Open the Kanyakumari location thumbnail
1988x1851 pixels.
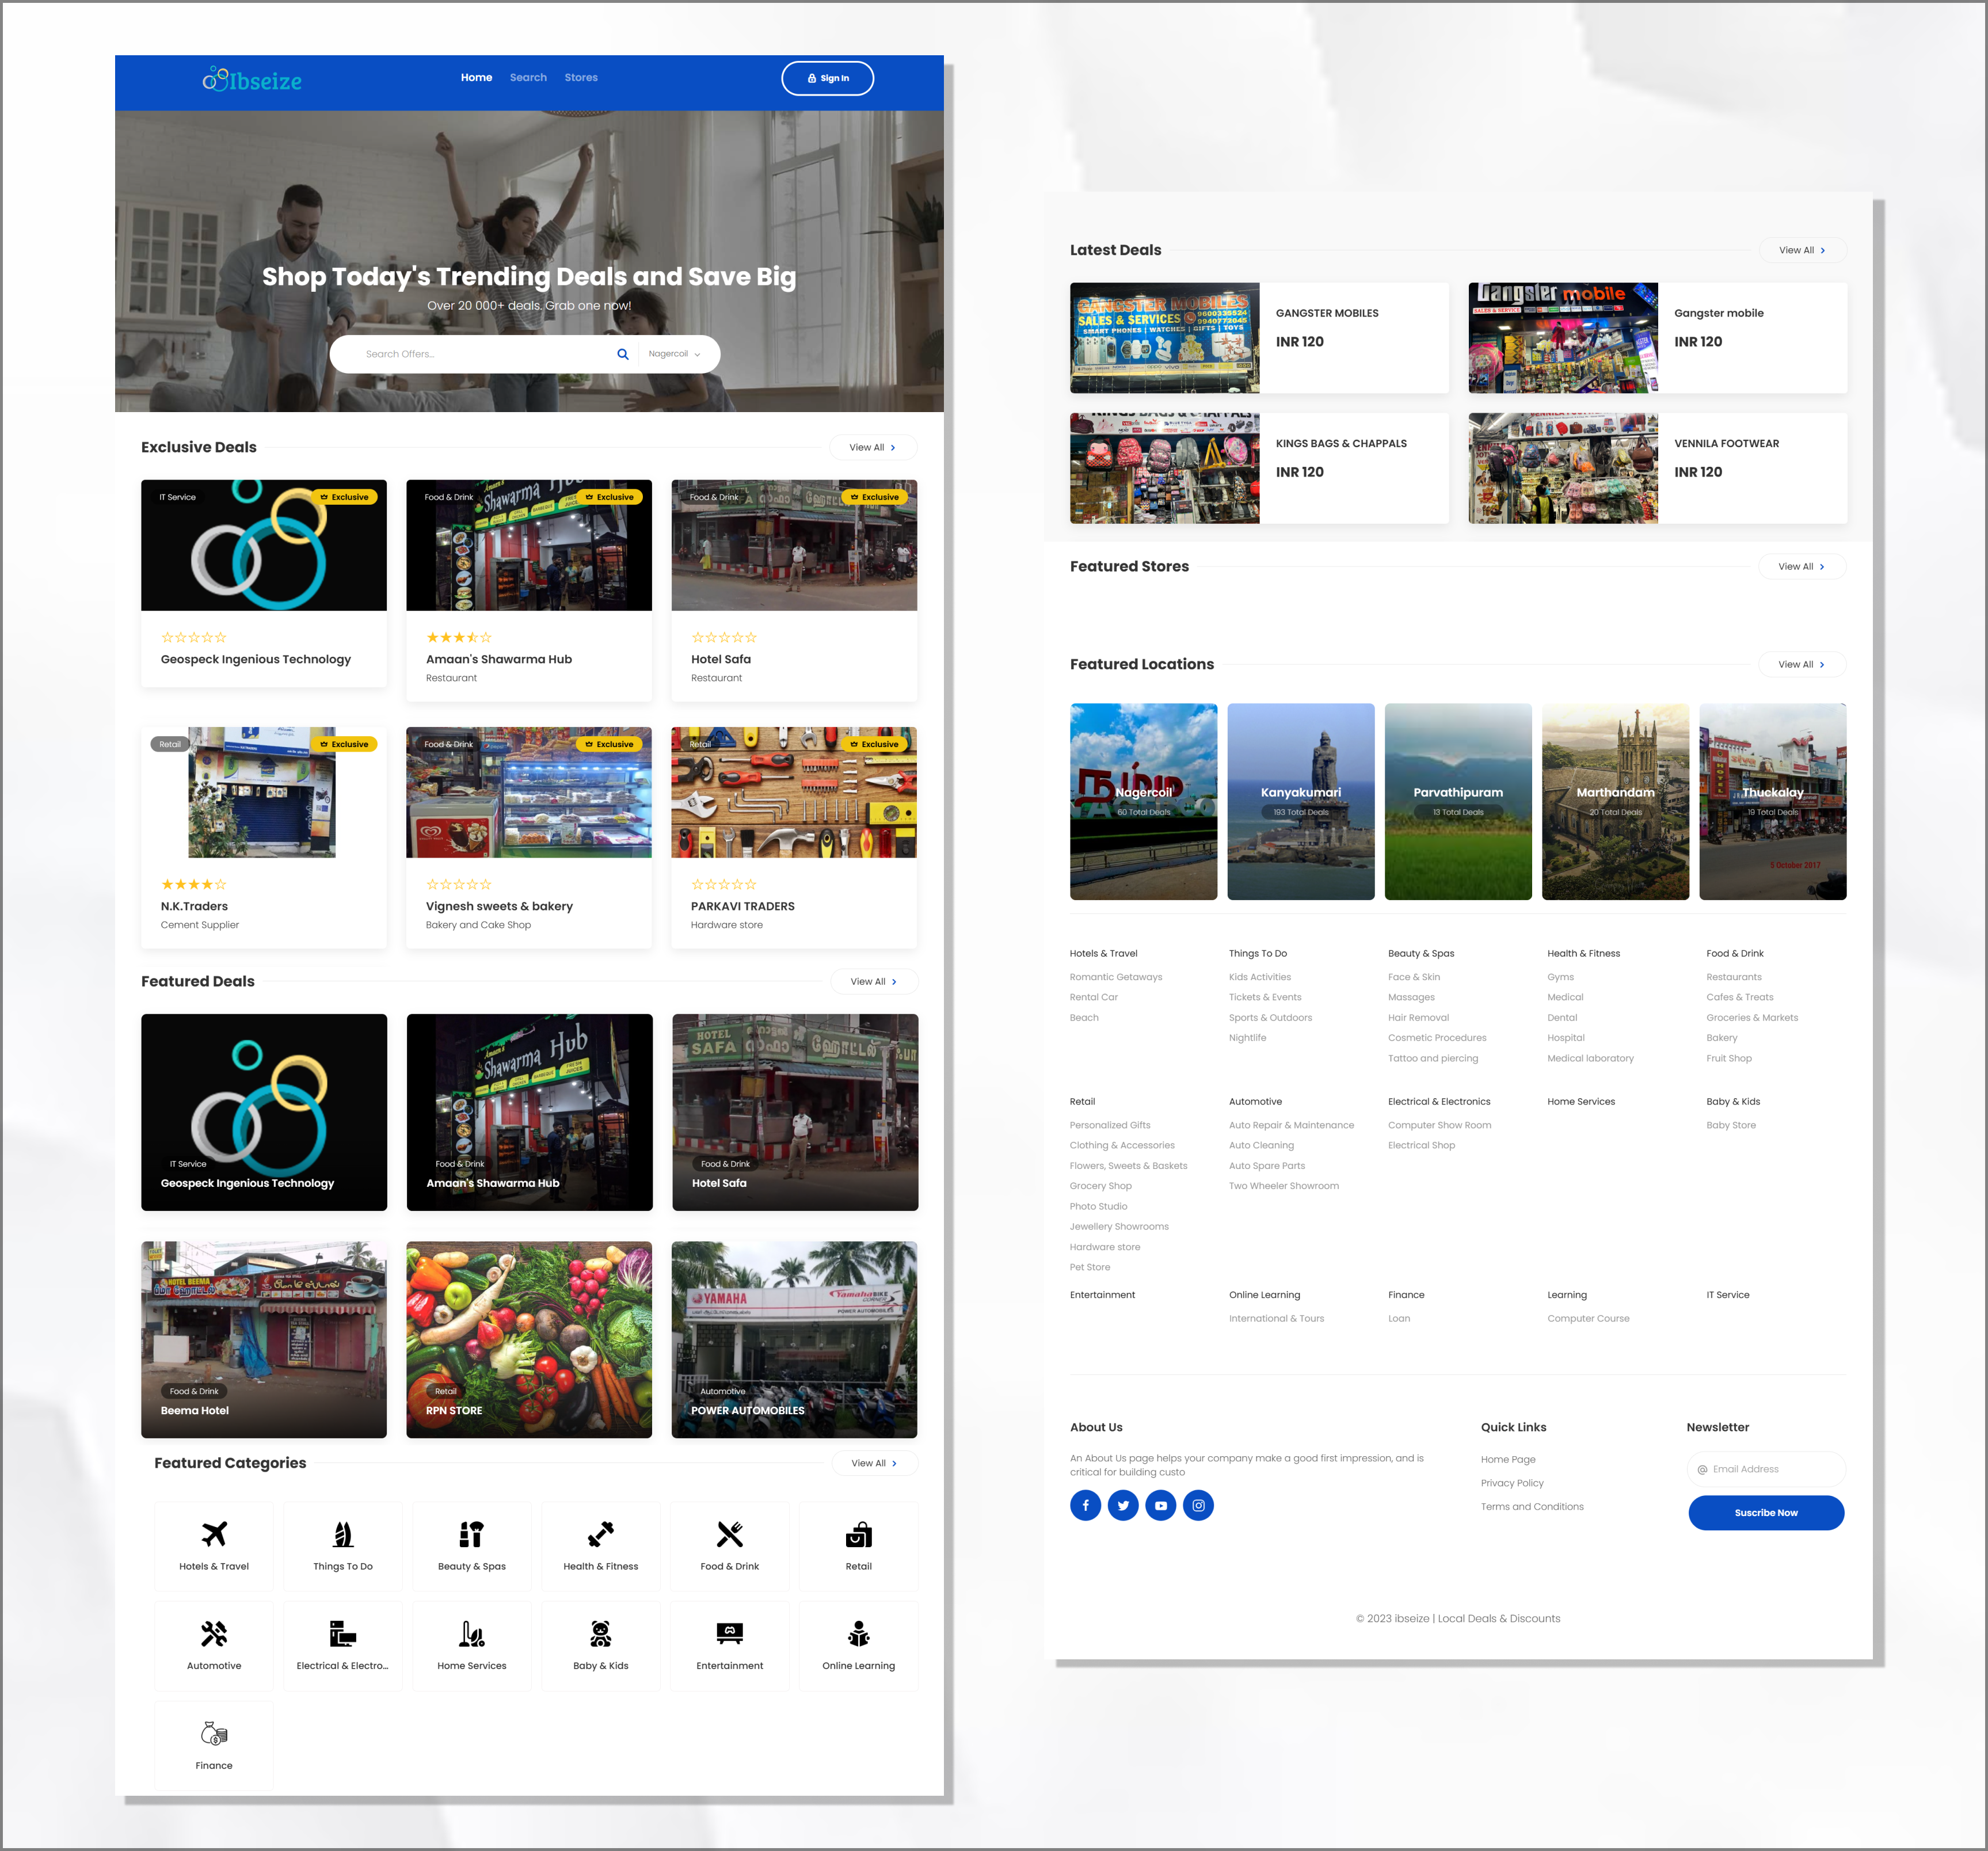(1300, 801)
